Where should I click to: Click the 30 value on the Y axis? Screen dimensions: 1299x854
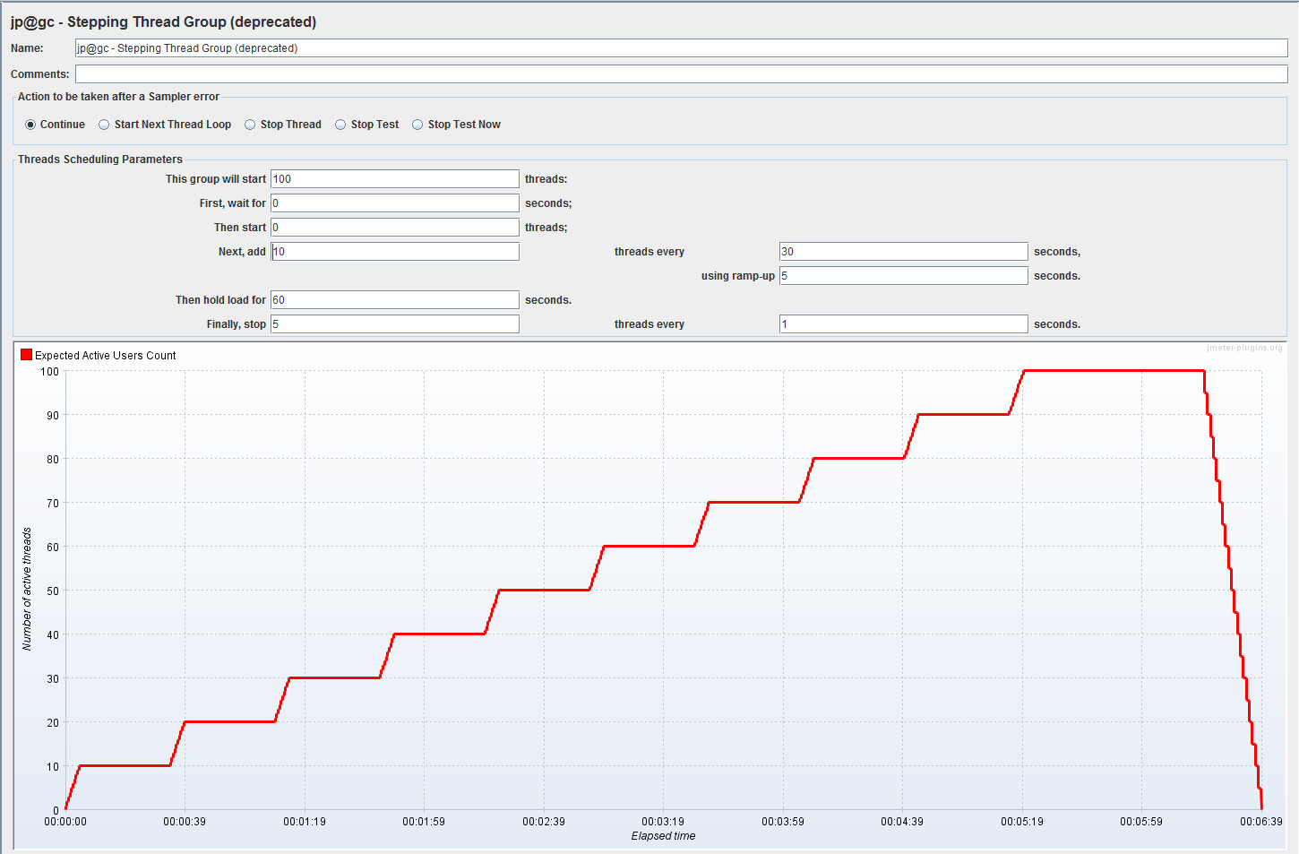click(x=53, y=679)
